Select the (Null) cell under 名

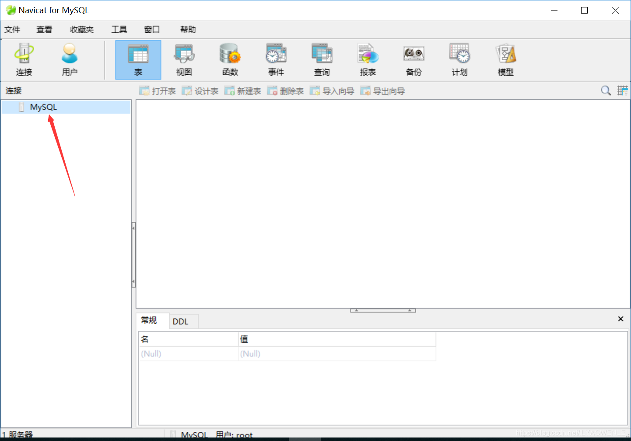click(x=189, y=353)
